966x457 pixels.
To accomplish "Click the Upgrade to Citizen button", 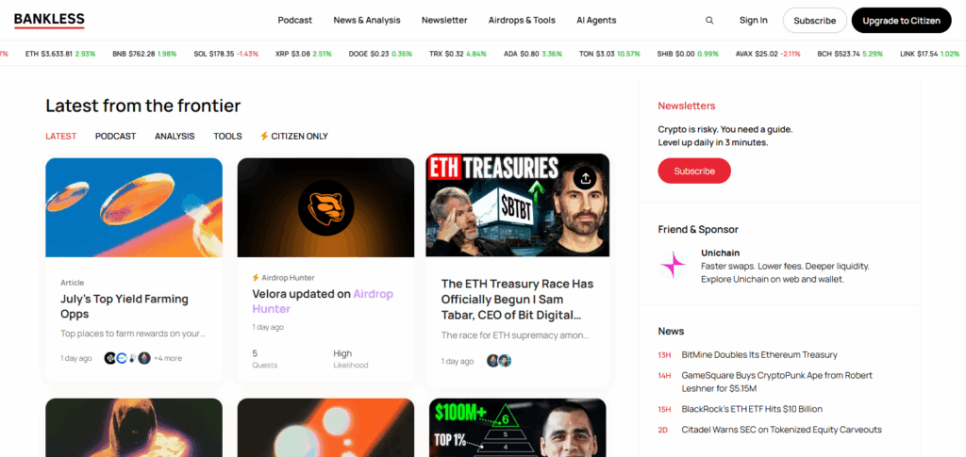I will (901, 21).
